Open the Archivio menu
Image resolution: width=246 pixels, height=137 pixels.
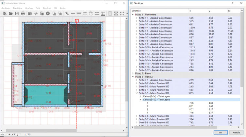pyautogui.click(x=6, y=8)
